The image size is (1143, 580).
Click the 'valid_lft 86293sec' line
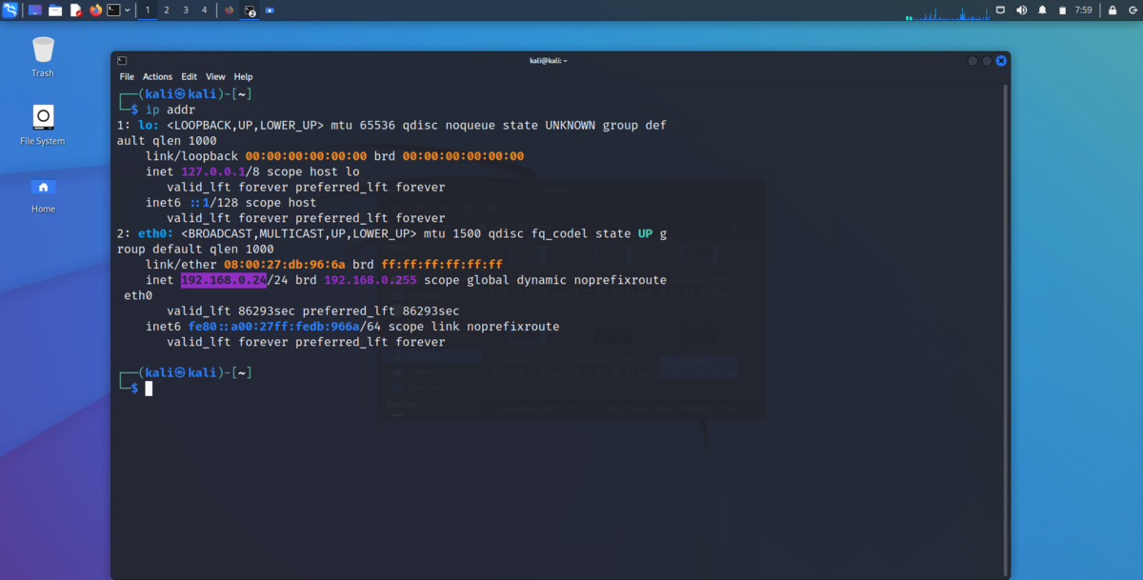[312, 311]
